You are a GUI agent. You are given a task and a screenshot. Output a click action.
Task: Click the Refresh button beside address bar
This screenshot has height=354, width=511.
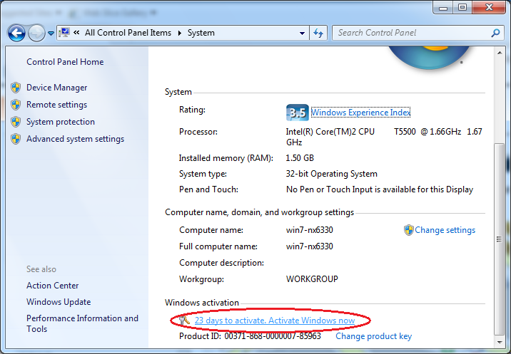[x=318, y=33]
